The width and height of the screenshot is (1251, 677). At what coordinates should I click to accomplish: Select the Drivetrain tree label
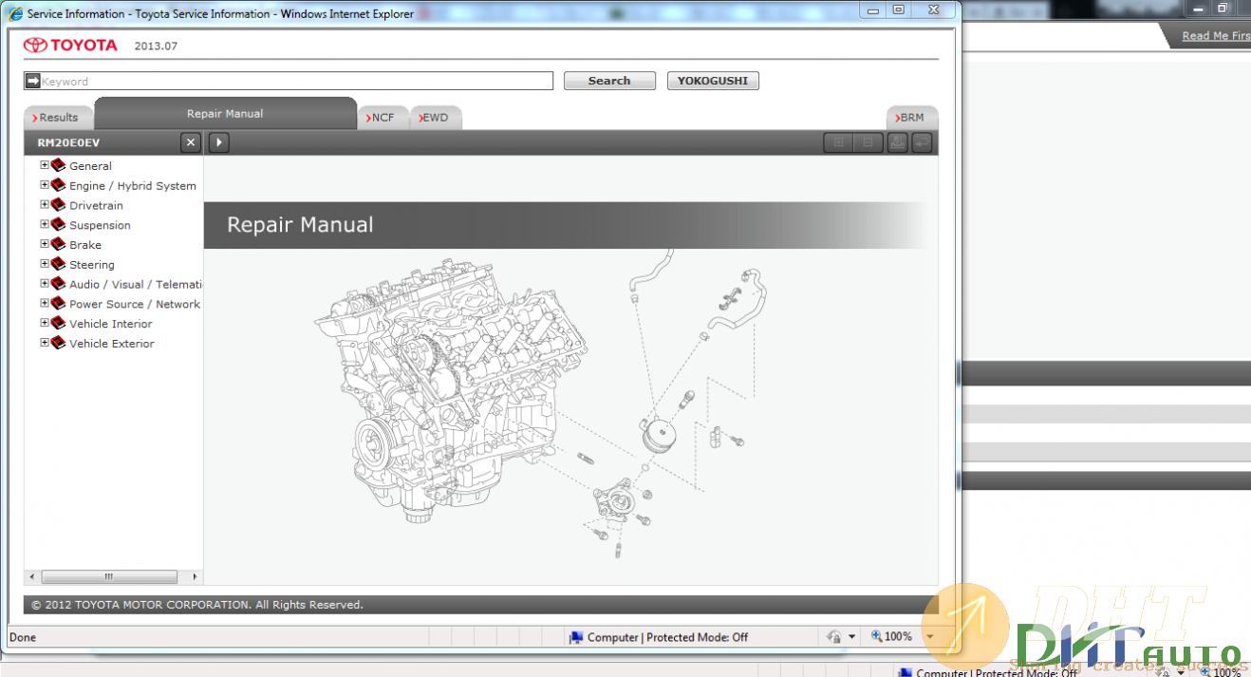click(96, 206)
